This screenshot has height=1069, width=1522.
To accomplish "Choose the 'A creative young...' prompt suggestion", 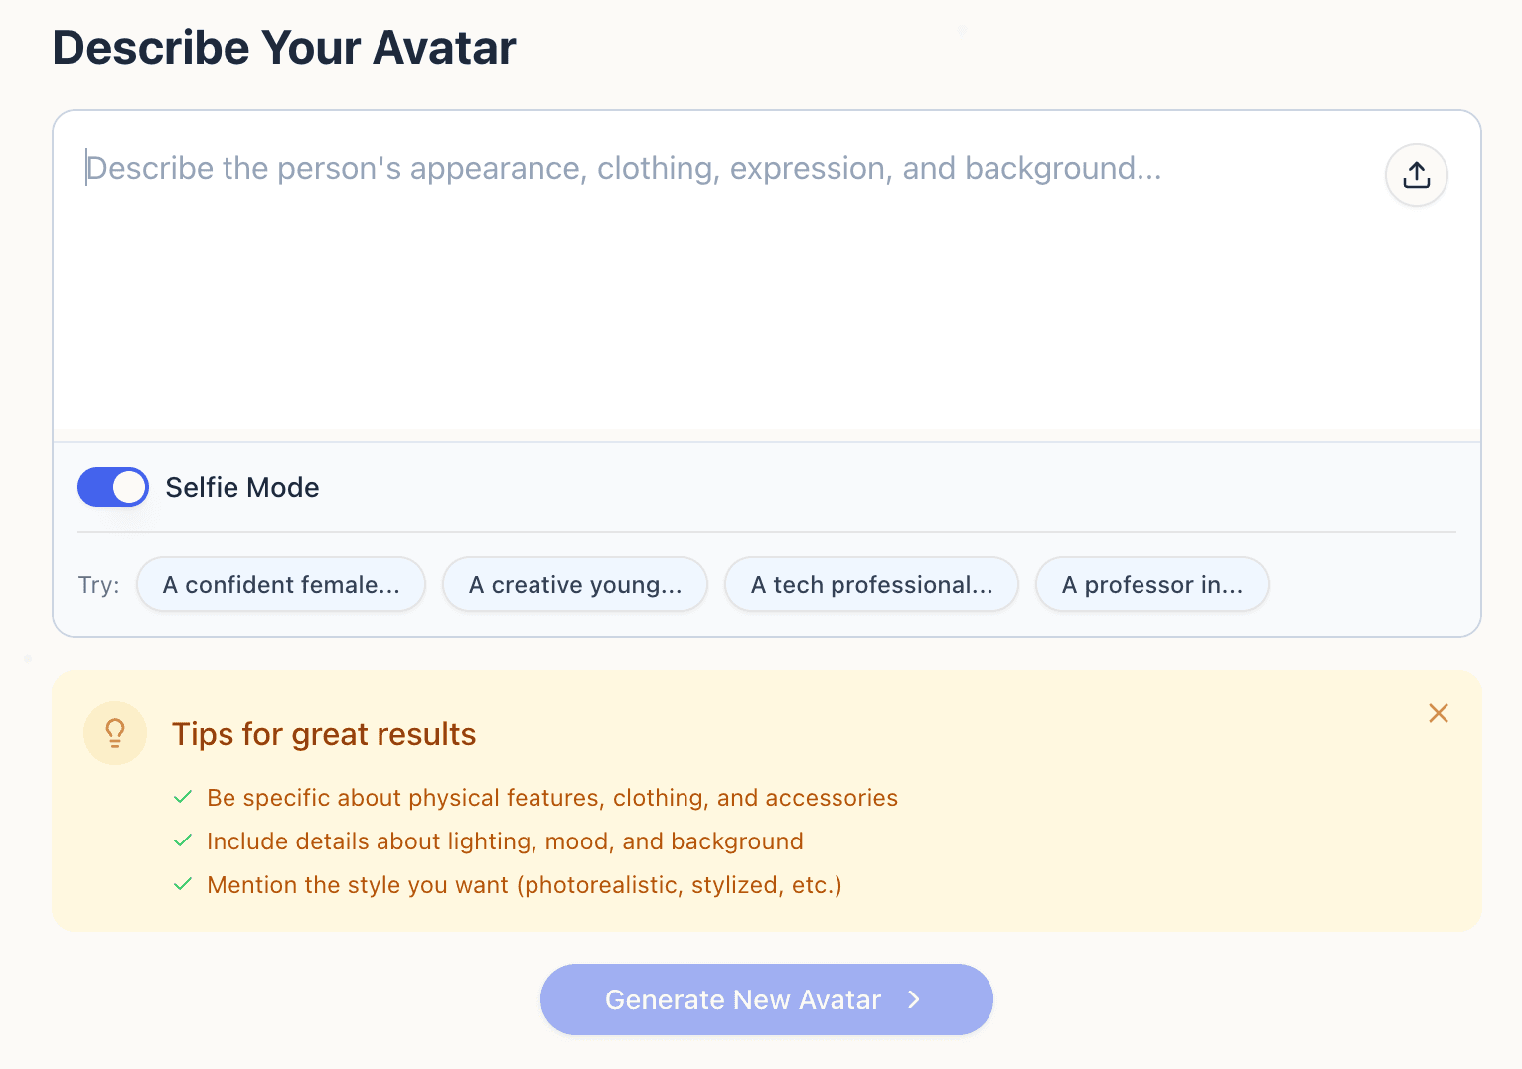I will tap(575, 585).
